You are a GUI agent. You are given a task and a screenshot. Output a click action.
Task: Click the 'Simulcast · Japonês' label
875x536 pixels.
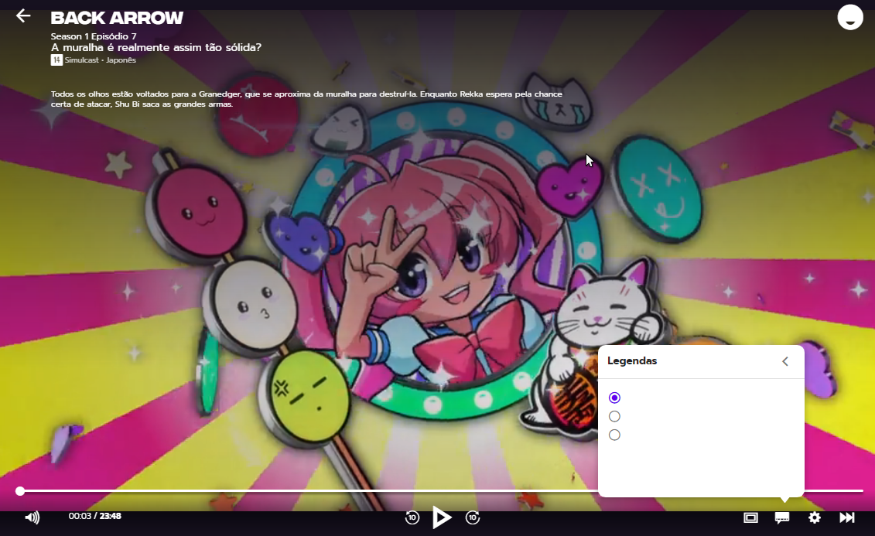click(x=101, y=60)
